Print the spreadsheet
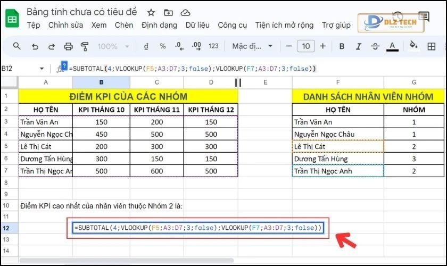The image size is (447, 266). pos(68,46)
